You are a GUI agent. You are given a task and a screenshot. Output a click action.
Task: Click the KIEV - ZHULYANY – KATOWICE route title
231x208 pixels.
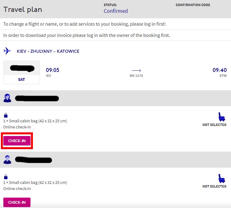click(48, 51)
